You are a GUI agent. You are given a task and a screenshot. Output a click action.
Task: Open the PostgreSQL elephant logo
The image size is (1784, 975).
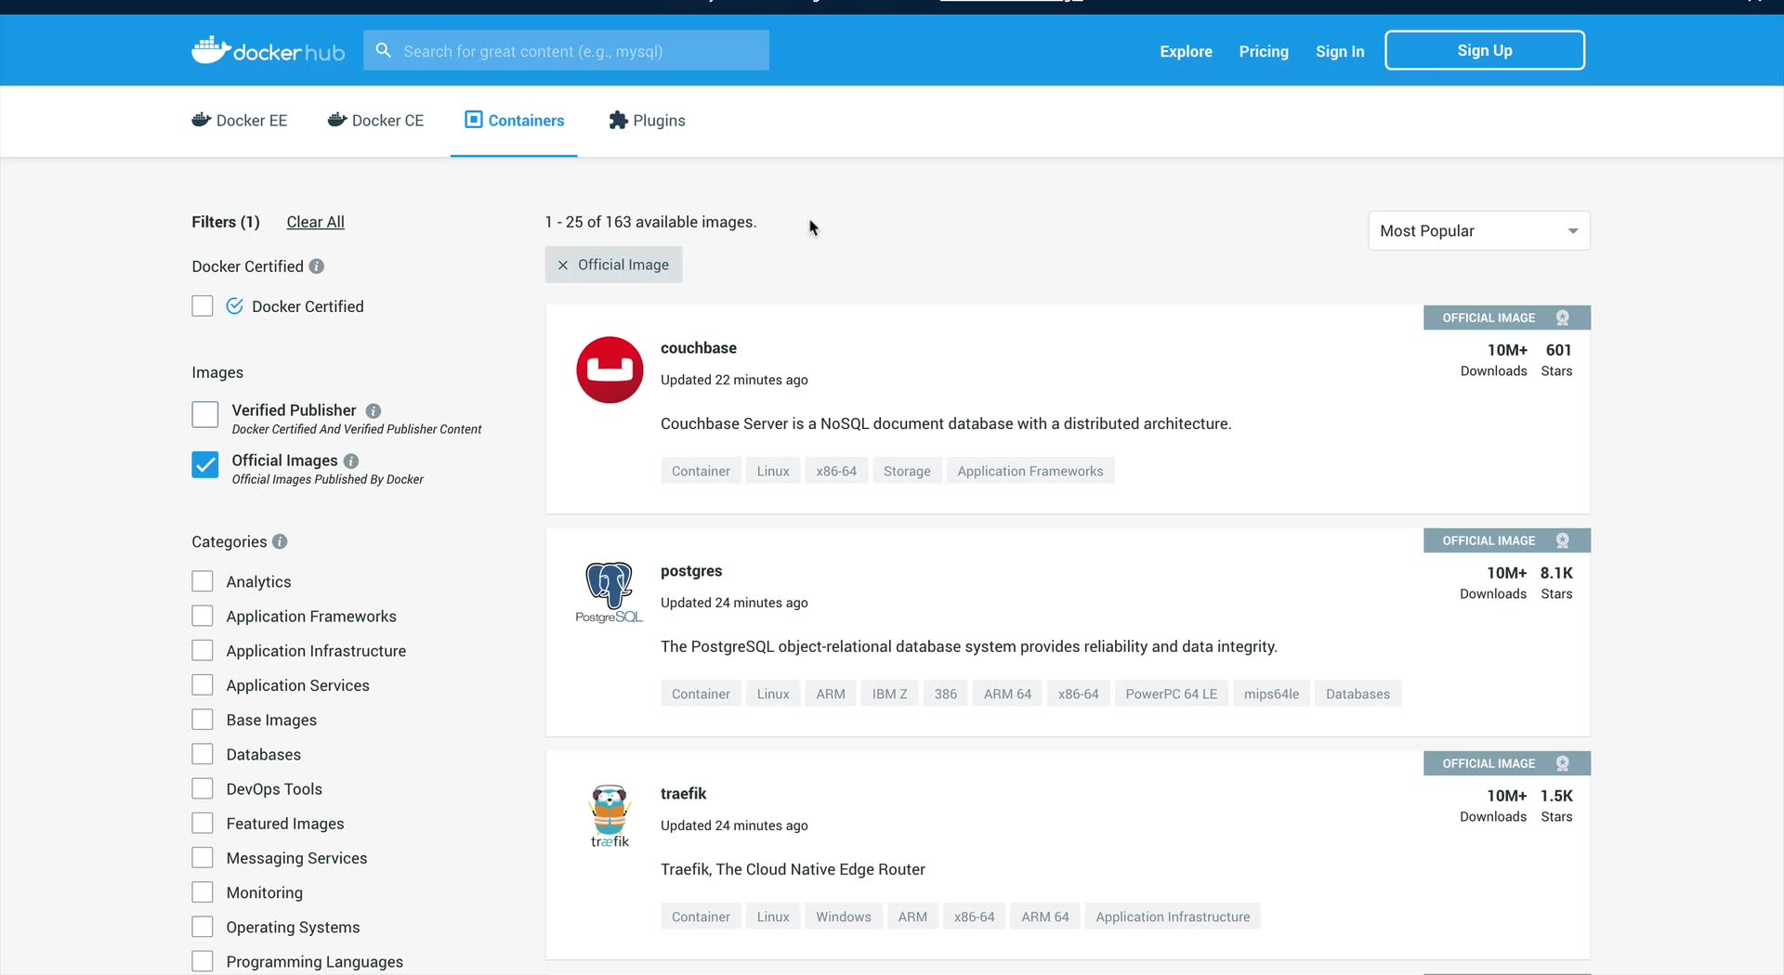click(x=610, y=592)
